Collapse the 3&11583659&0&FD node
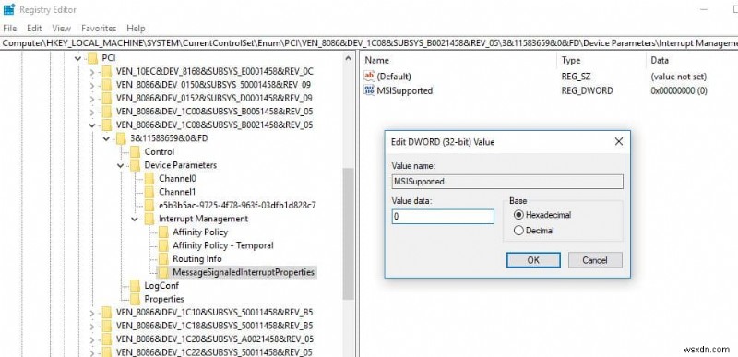The height and width of the screenshot is (357, 738). click(x=106, y=138)
